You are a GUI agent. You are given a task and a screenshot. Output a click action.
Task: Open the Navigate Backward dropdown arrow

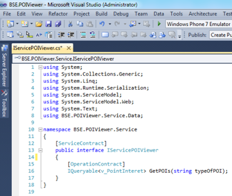click(x=140, y=24)
